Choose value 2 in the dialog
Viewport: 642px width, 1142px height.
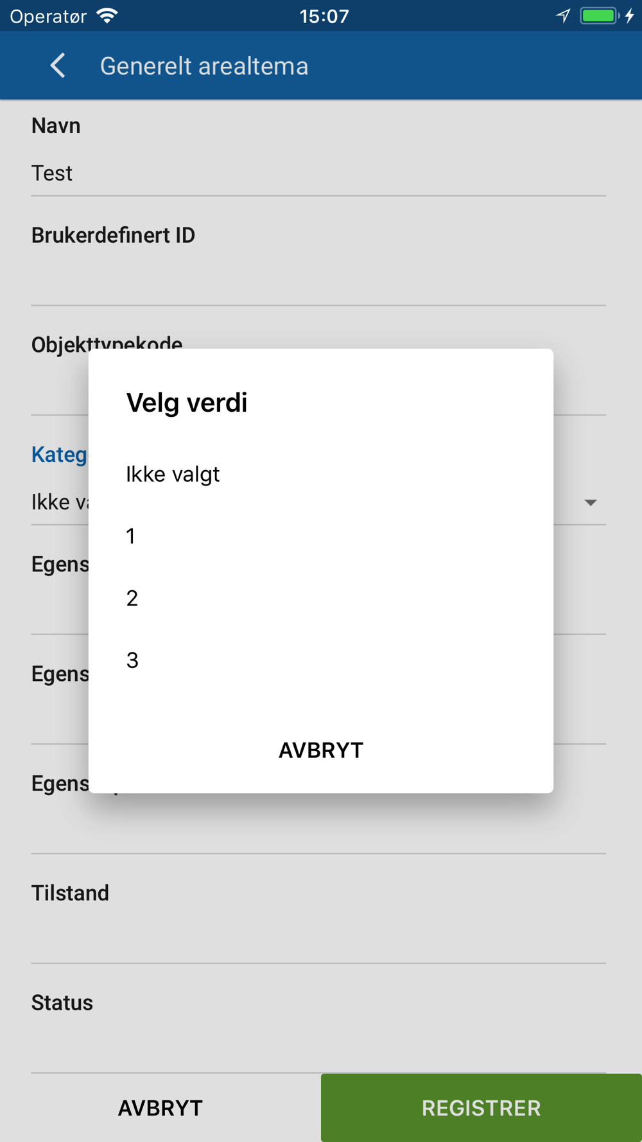[x=132, y=599]
